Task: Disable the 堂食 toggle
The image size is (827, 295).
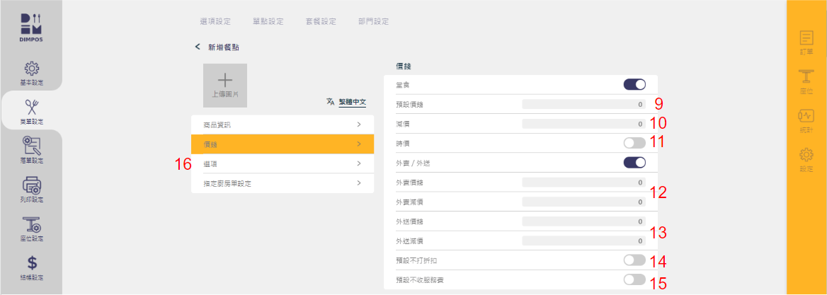Action: tap(634, 85)
